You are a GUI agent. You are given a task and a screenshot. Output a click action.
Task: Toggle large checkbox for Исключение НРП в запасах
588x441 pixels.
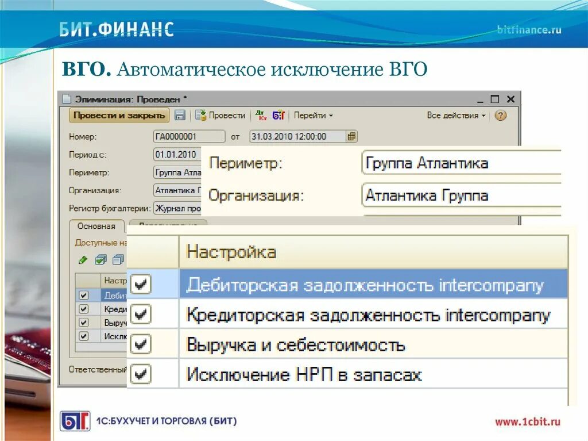click(141, 374)
